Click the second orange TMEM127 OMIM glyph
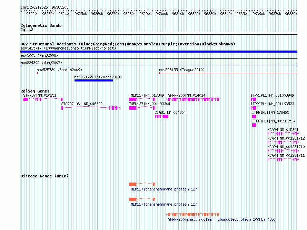Image resolution: width=307 pixels, height=230 pixels. click(x=142, y=199)
